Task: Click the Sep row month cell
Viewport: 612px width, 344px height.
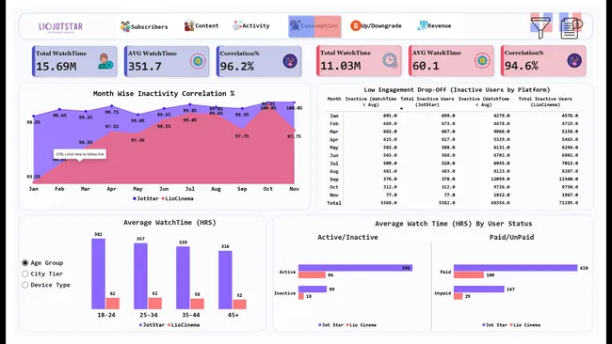Action: click(x=334, y=180)
